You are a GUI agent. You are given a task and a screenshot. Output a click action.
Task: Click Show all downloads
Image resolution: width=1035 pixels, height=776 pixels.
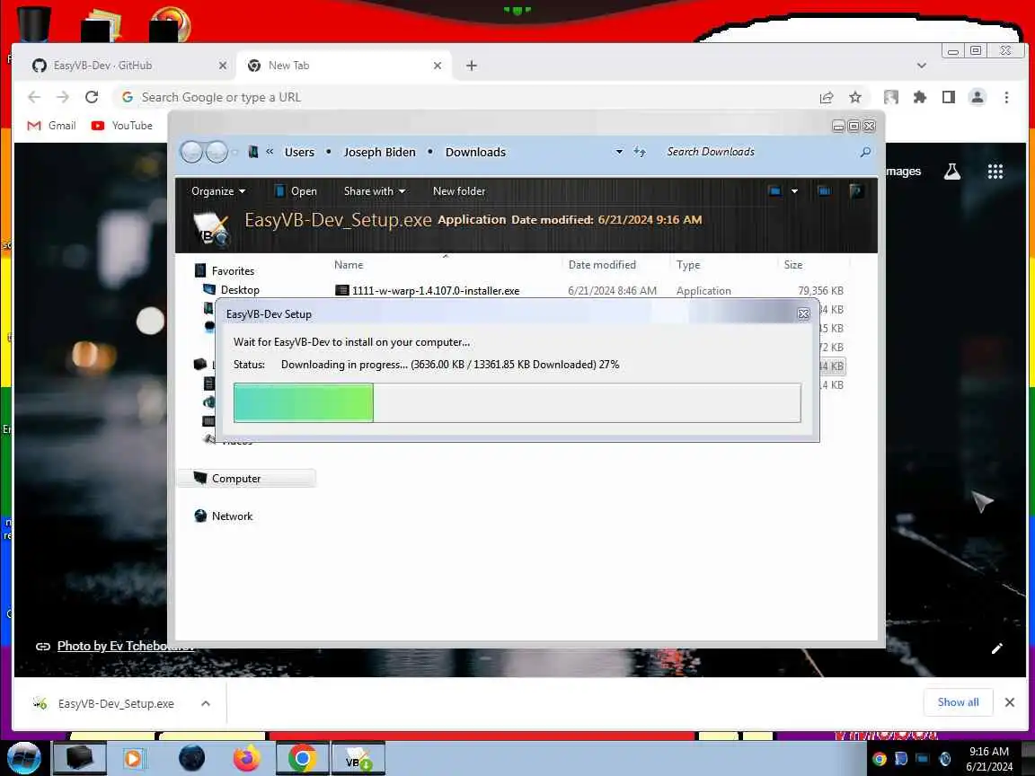tap(958, 702)
